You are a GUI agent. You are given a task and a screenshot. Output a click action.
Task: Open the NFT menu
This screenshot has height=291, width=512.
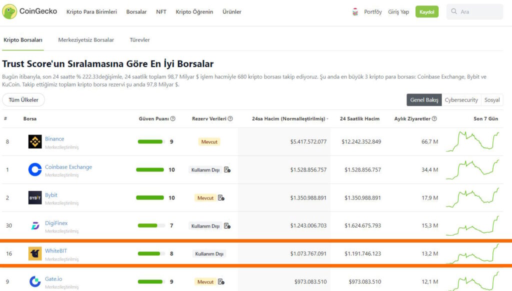click(161, 12)
